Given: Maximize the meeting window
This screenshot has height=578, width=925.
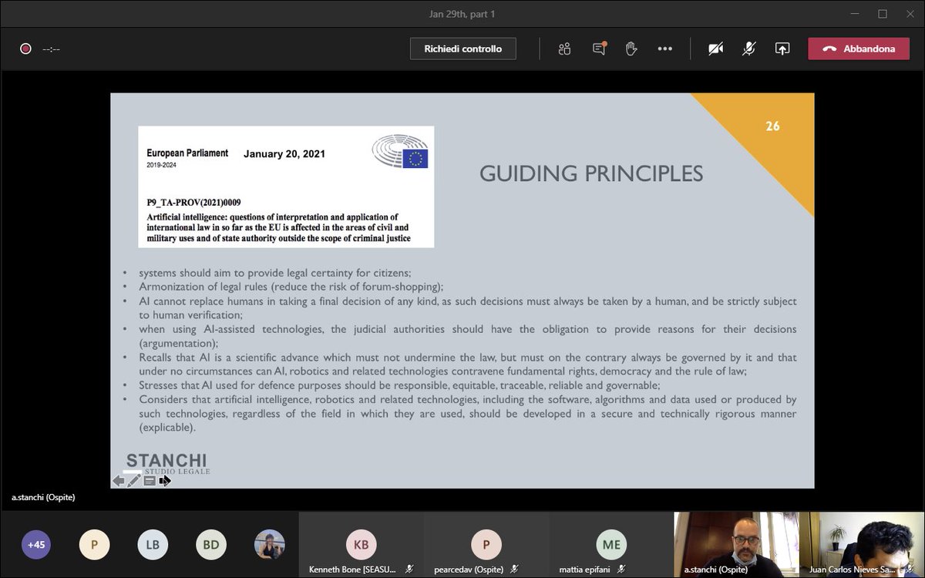Looking at the screenshot, I should (x=883, y=14).
